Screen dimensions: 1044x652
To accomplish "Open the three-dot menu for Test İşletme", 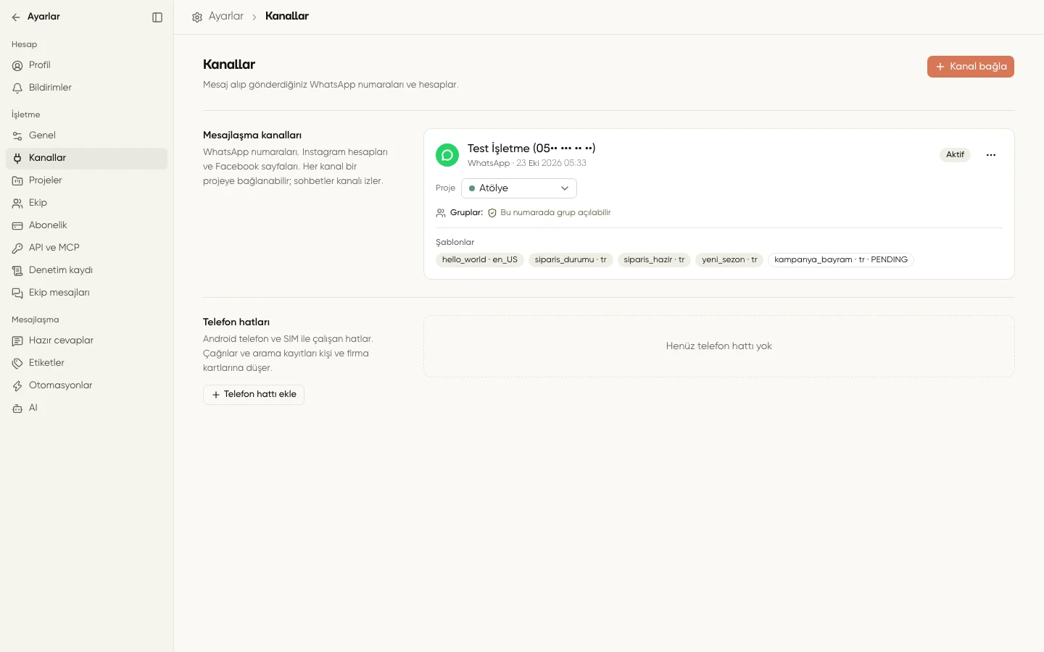I will pyautogui.click(x=991, y=155).
